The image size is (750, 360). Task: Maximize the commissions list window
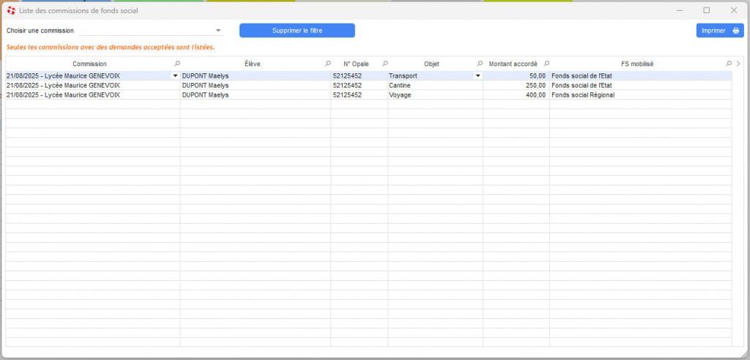click(x=706, y=10)
